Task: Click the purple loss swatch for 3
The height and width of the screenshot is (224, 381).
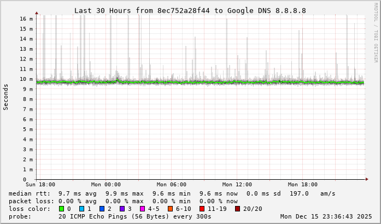Action: tap(122, 209)
